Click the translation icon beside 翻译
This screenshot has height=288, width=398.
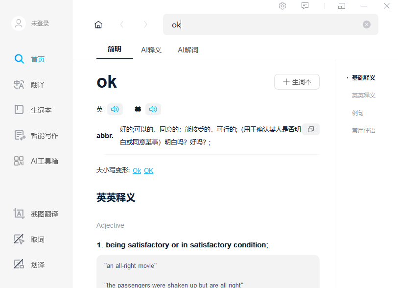19,84
